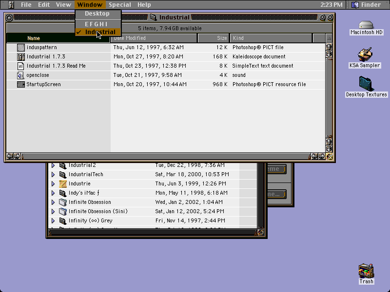Open the induspattern PICT file icon
Image resolution: width=390 pixels, height=292 pixels.
(x=21, y=47)
